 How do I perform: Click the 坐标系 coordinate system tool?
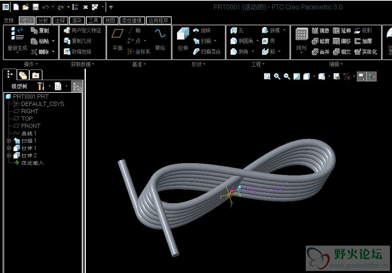[x=139, y=51]
